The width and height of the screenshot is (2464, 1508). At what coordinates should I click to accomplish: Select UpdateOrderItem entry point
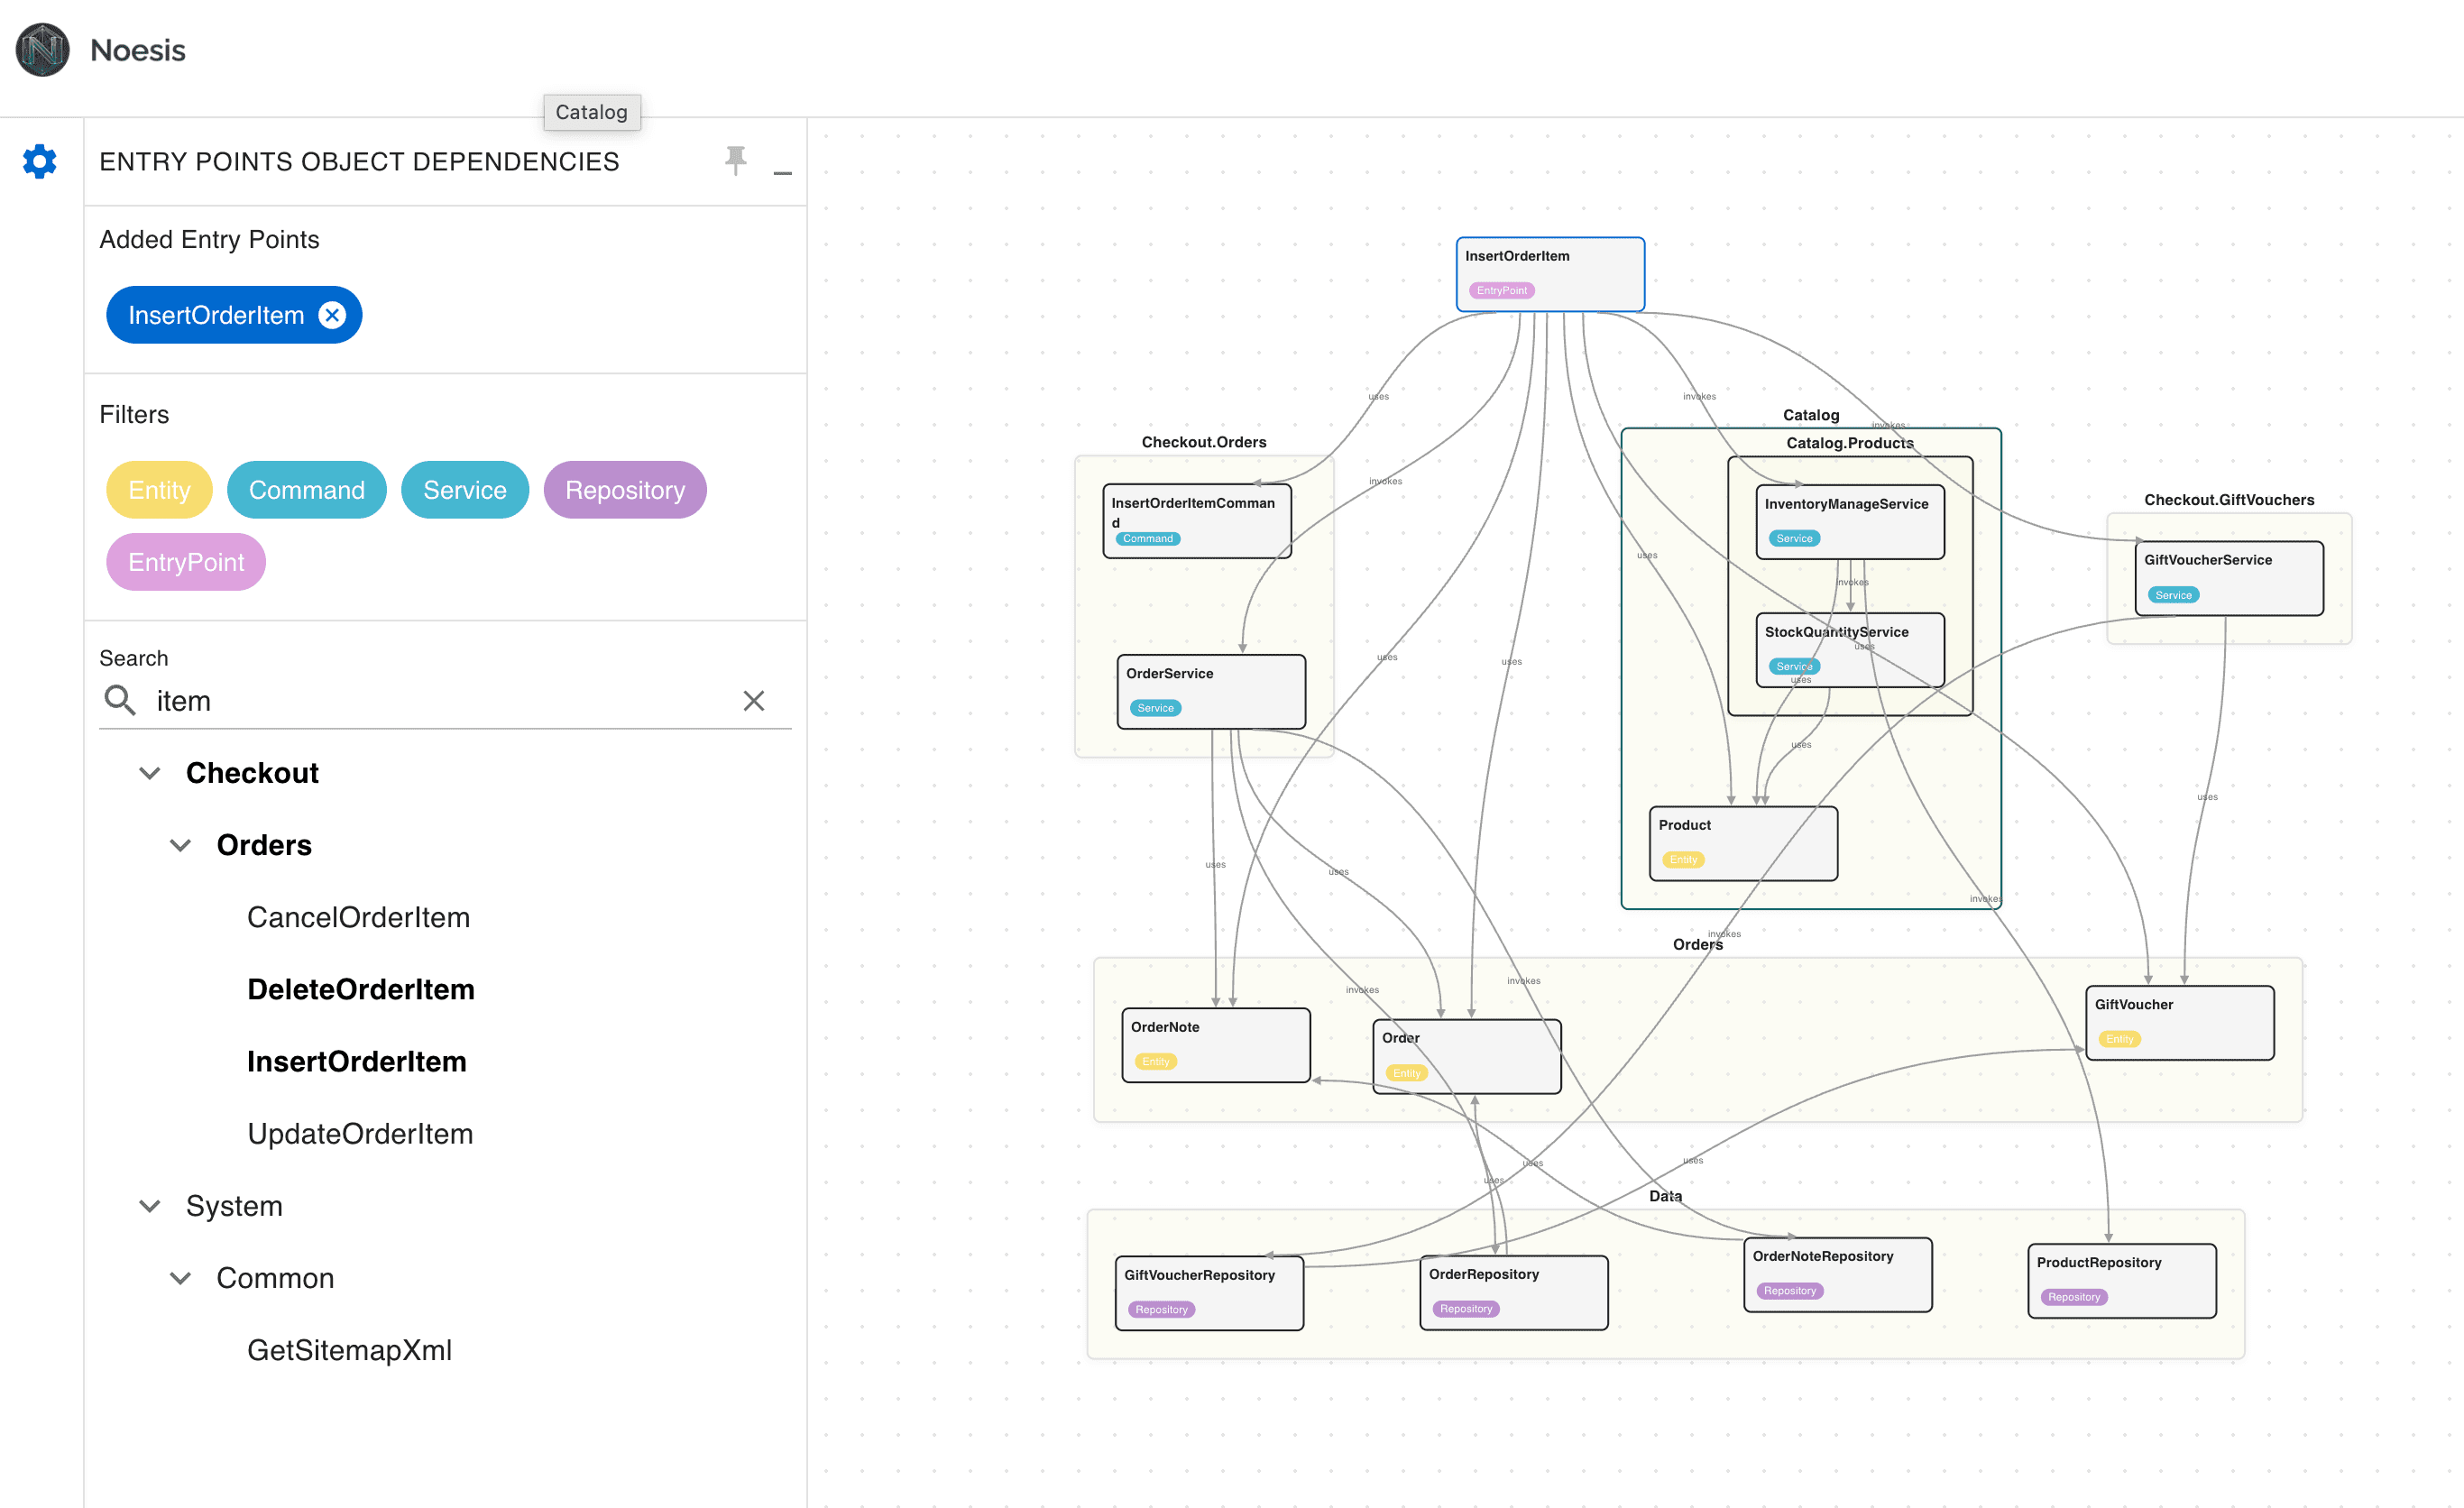[x=360, y=1133]
